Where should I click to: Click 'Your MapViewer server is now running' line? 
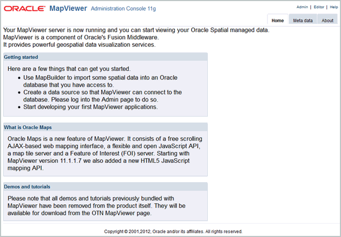[136, 30]
